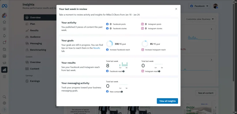
Task: Open the compass icon in left rail
Action: tap(4, 29)
